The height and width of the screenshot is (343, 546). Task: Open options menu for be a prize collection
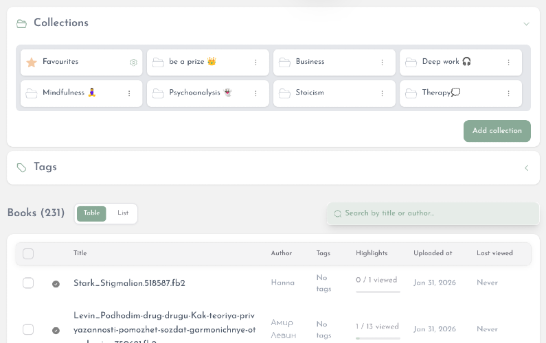coord(255,62)
